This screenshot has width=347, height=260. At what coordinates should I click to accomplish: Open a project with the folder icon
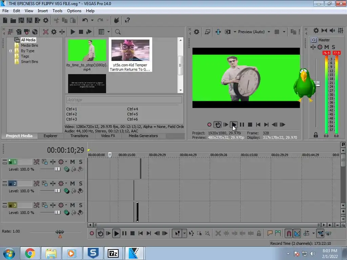click(13, 20)
